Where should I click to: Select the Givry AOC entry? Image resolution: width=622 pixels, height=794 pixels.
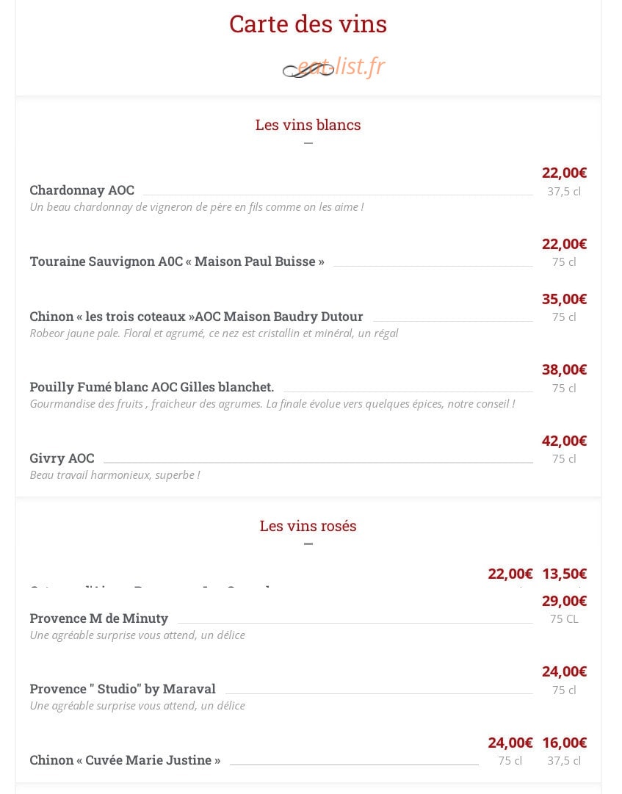62,458
